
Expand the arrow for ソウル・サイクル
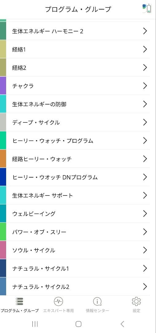point(145,250)
